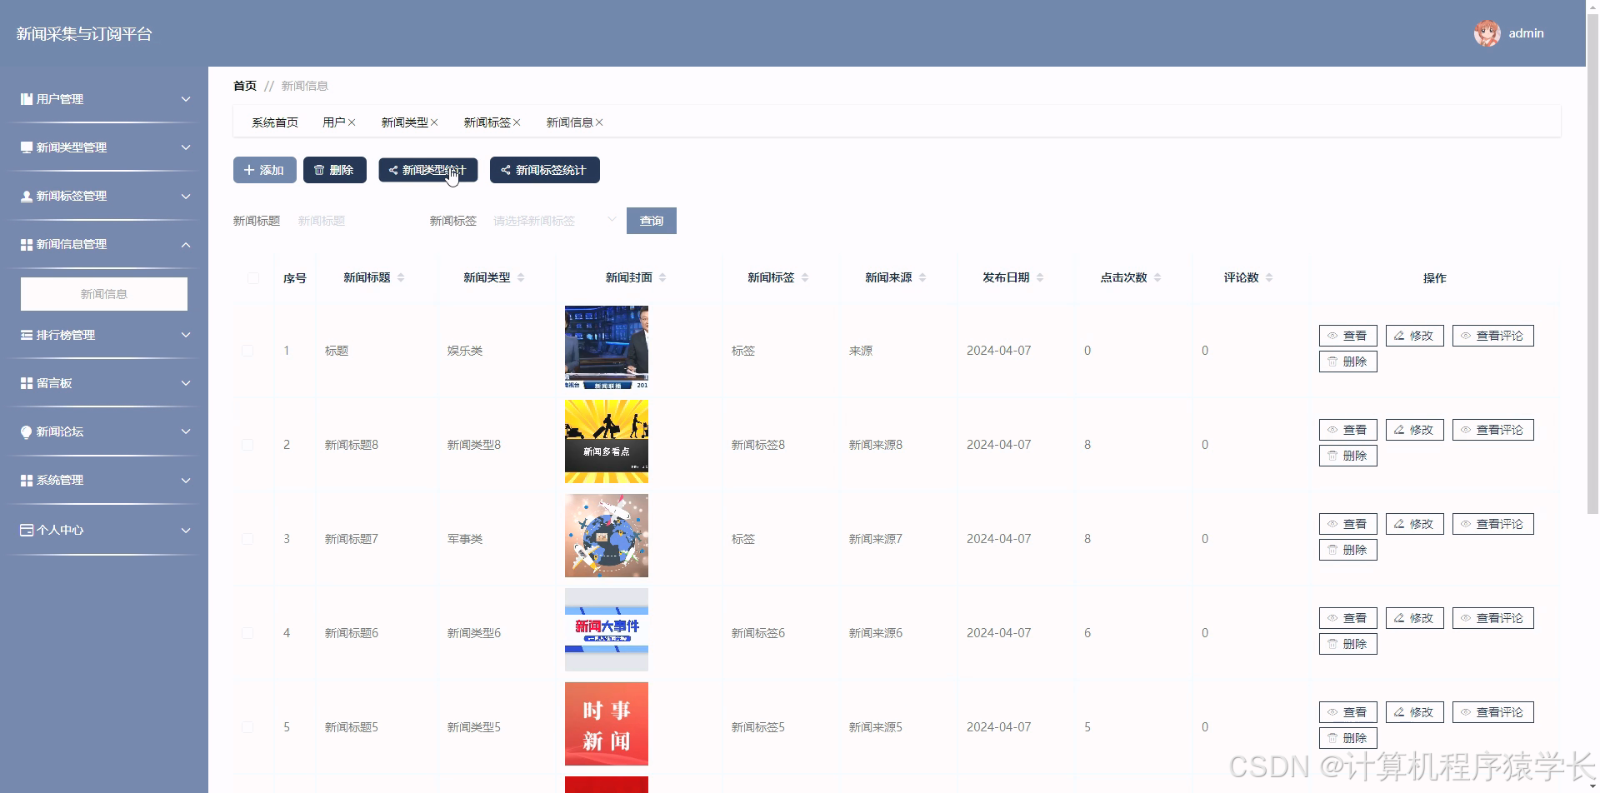The height and width of the screenshot is (793, 1600).
Task: Sort by 点击次数 column arrows
Action: tap(1157, 277)
